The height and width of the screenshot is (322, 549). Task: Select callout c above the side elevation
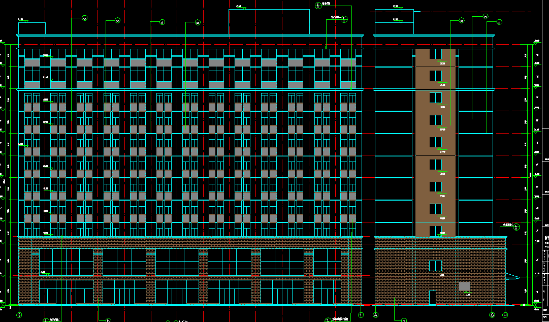[x=462, y=21]
